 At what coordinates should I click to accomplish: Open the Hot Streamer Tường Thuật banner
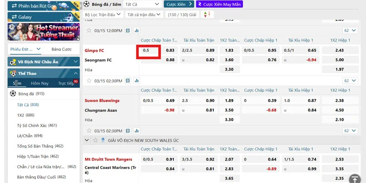43,32
